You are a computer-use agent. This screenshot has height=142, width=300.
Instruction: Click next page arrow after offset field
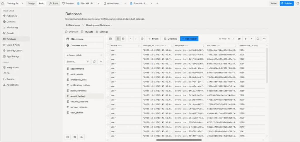(x=251, y=39)
